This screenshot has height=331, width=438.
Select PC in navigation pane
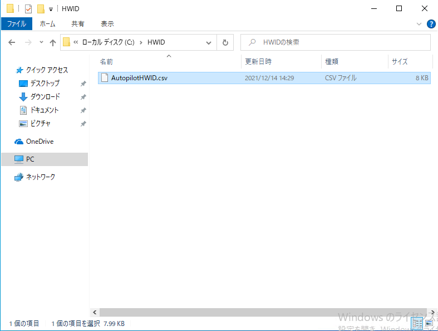point(45,159)
